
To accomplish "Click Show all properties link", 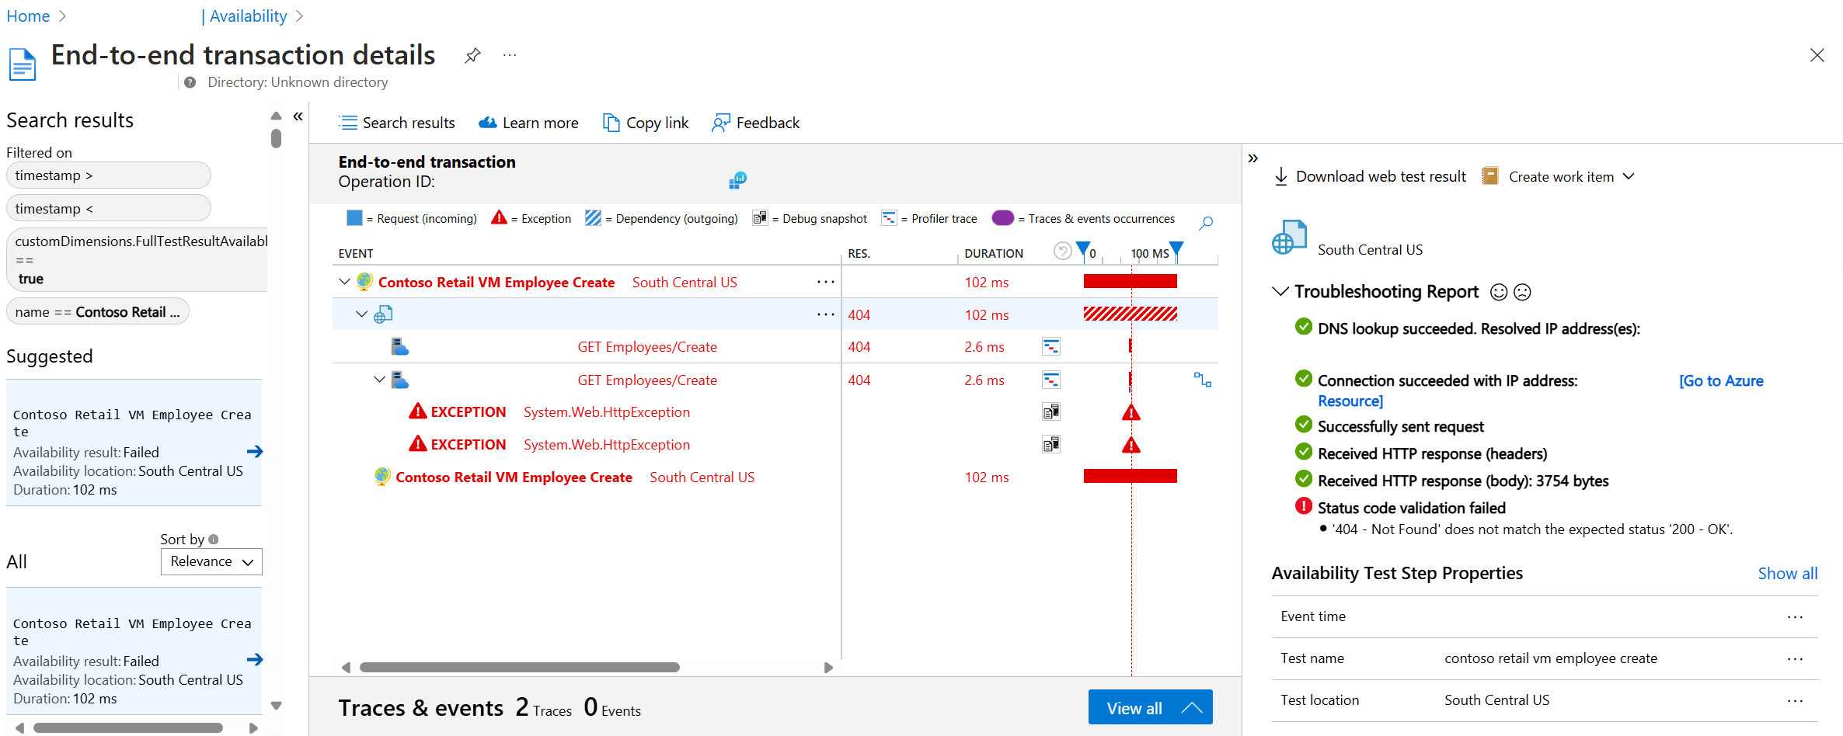I will 1787,573.
